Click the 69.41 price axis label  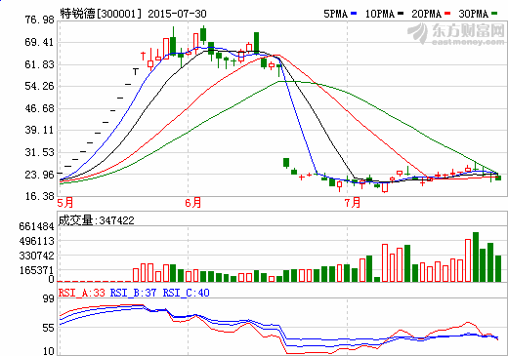click(39, 42)
